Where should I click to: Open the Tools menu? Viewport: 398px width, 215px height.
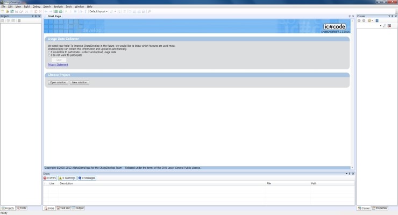tap(68, 6)
